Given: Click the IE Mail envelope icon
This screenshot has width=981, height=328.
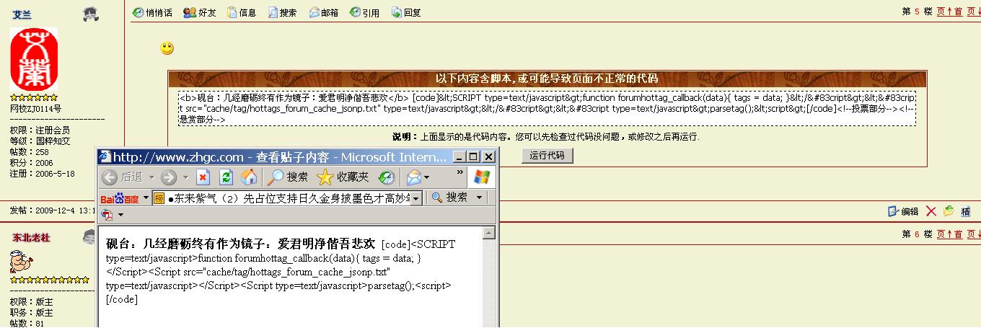Looking at the screenshot, I should coord(413,177).
